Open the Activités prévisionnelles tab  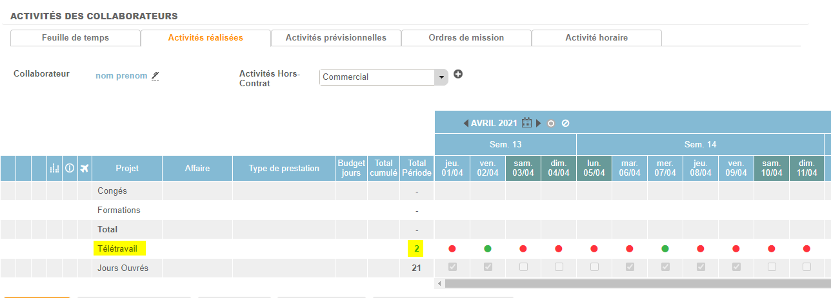coord(335,38)
